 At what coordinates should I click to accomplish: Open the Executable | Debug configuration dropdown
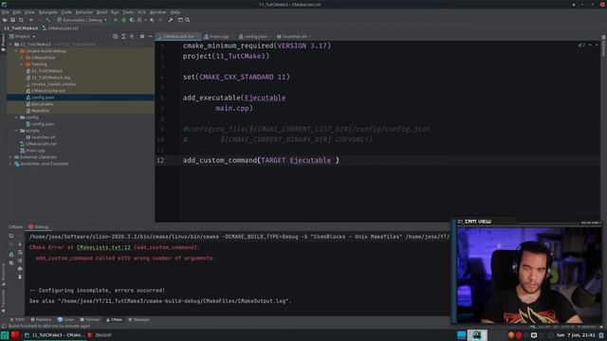tap(83, 20)
